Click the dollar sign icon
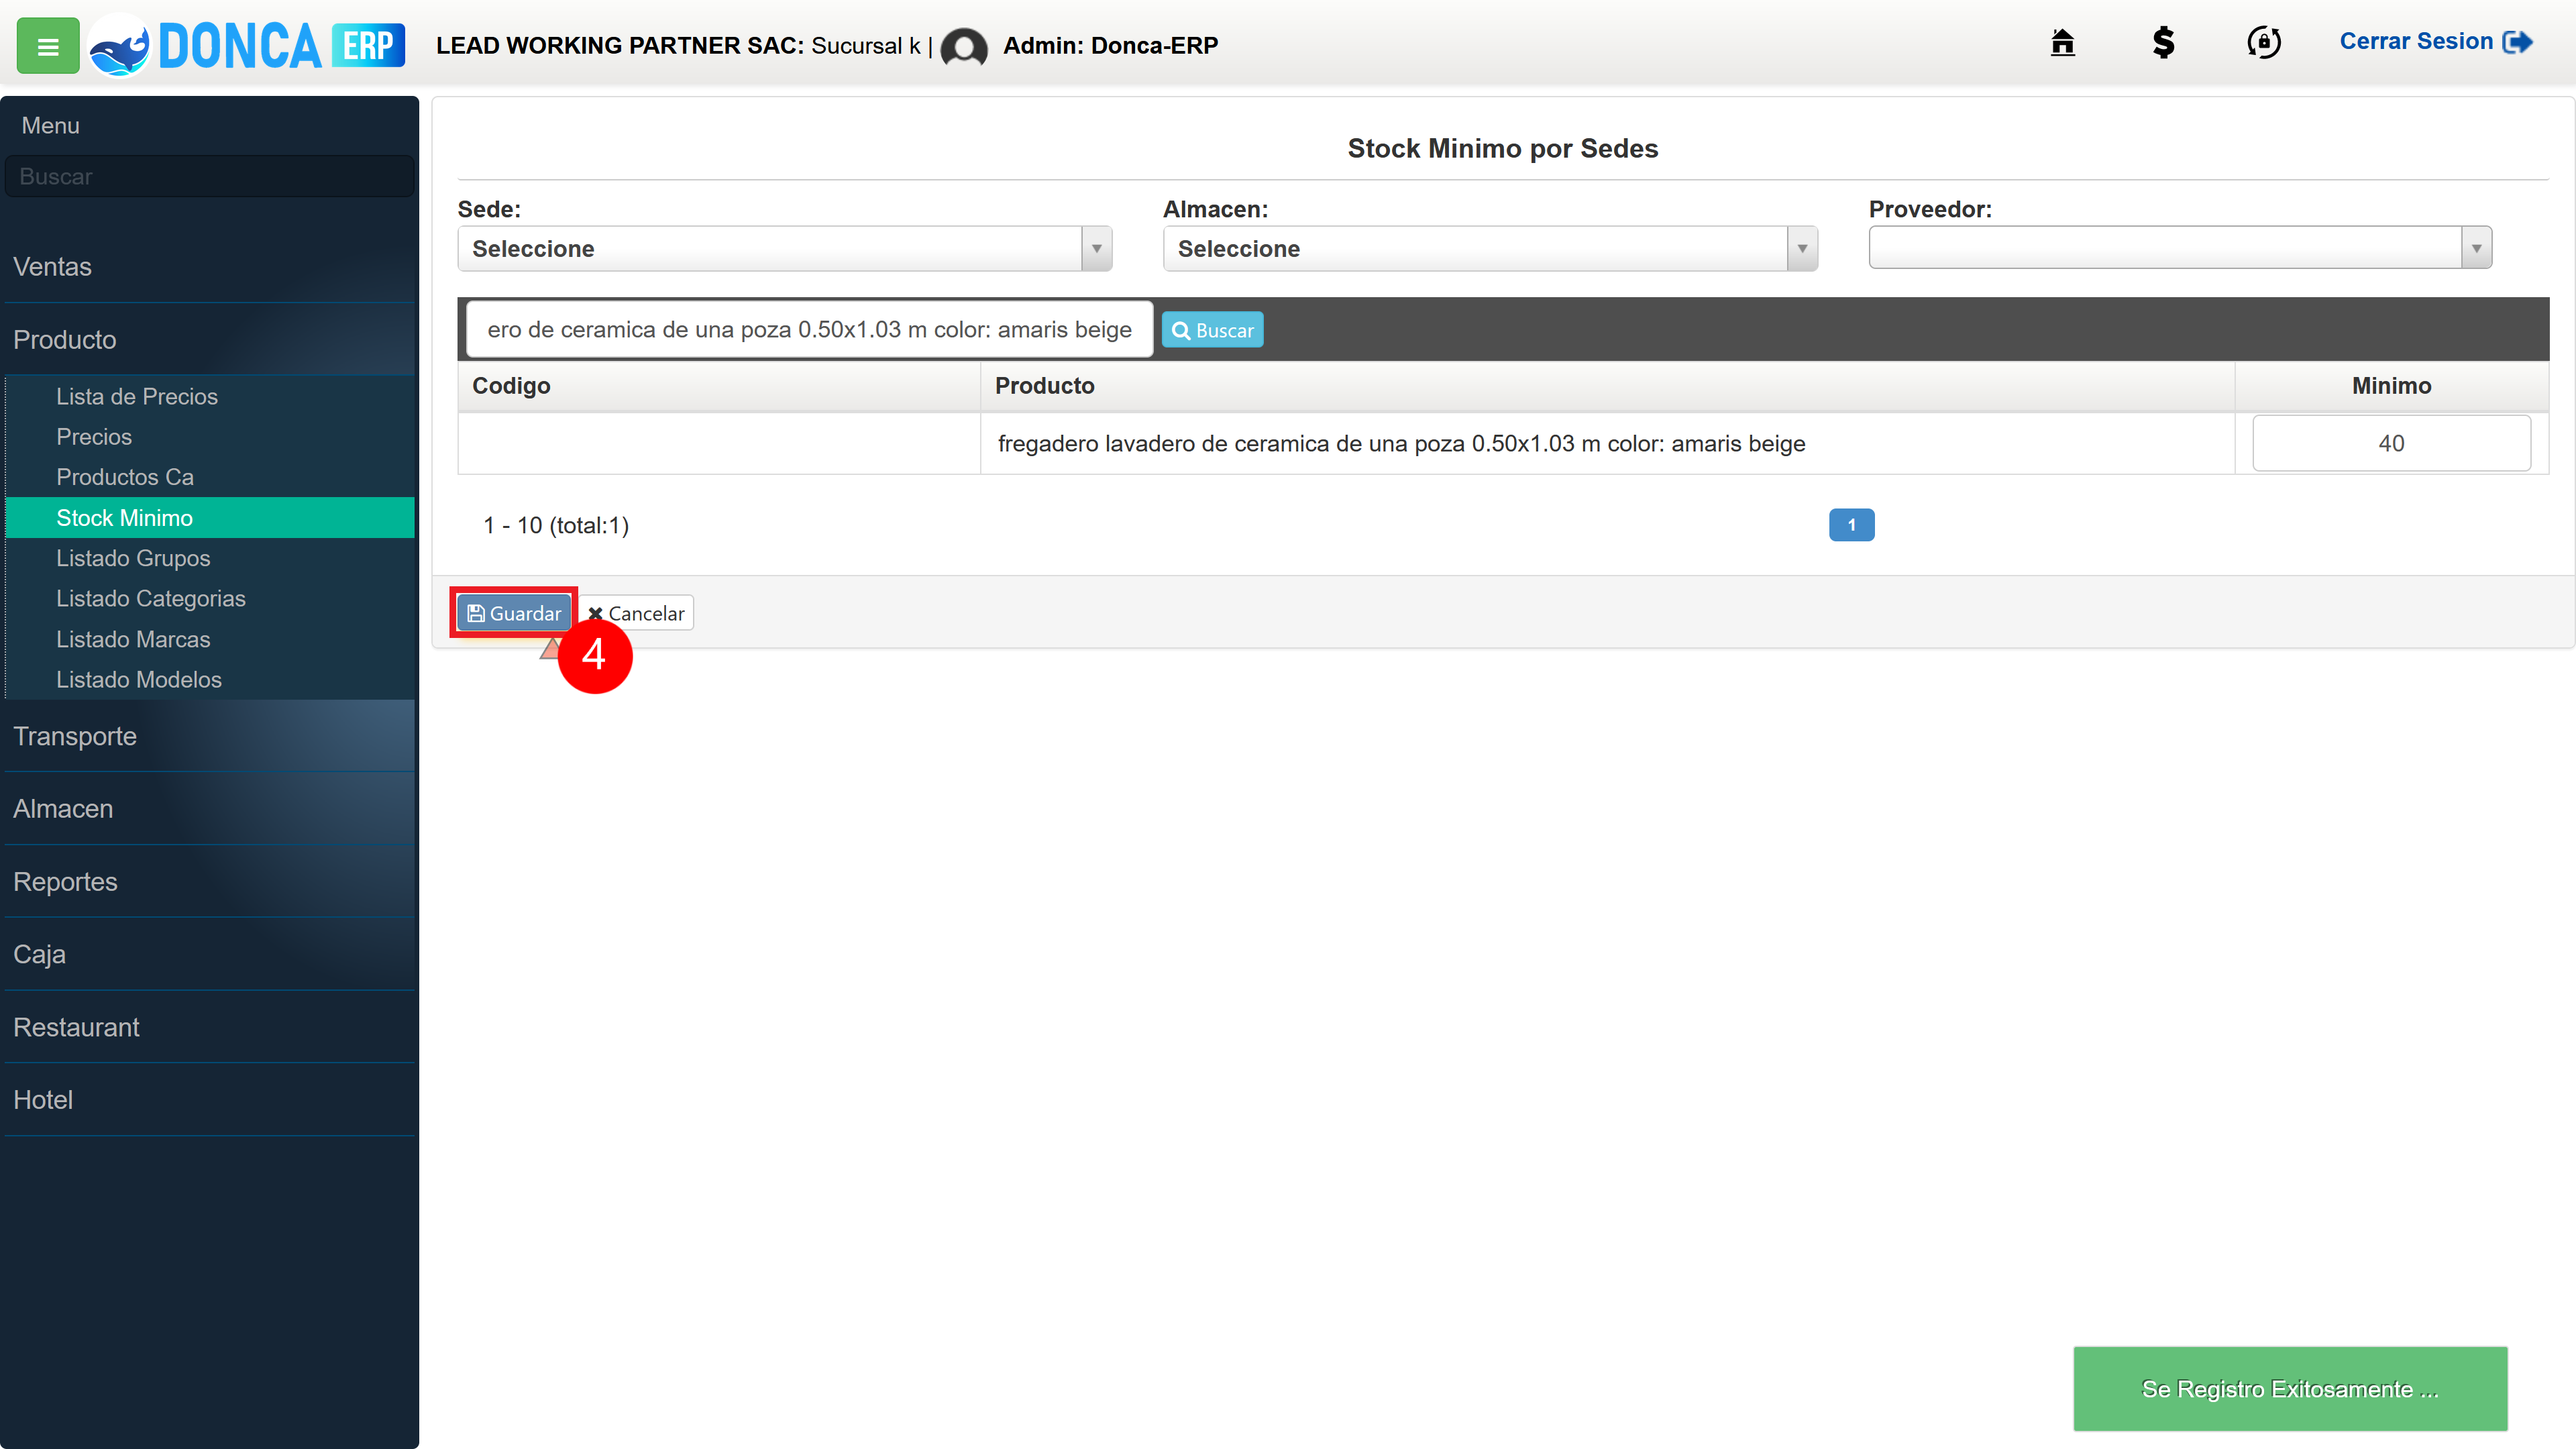Viewport: 2576px width, 1449px height. tap(2163, 42)
